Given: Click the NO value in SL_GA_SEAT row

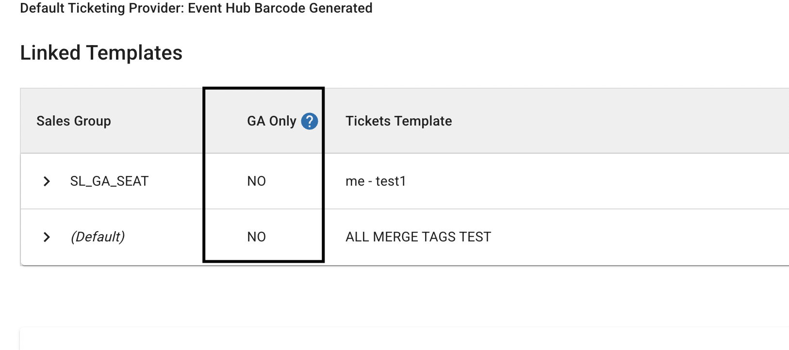Looking at the screenshot, I should 256,181.
